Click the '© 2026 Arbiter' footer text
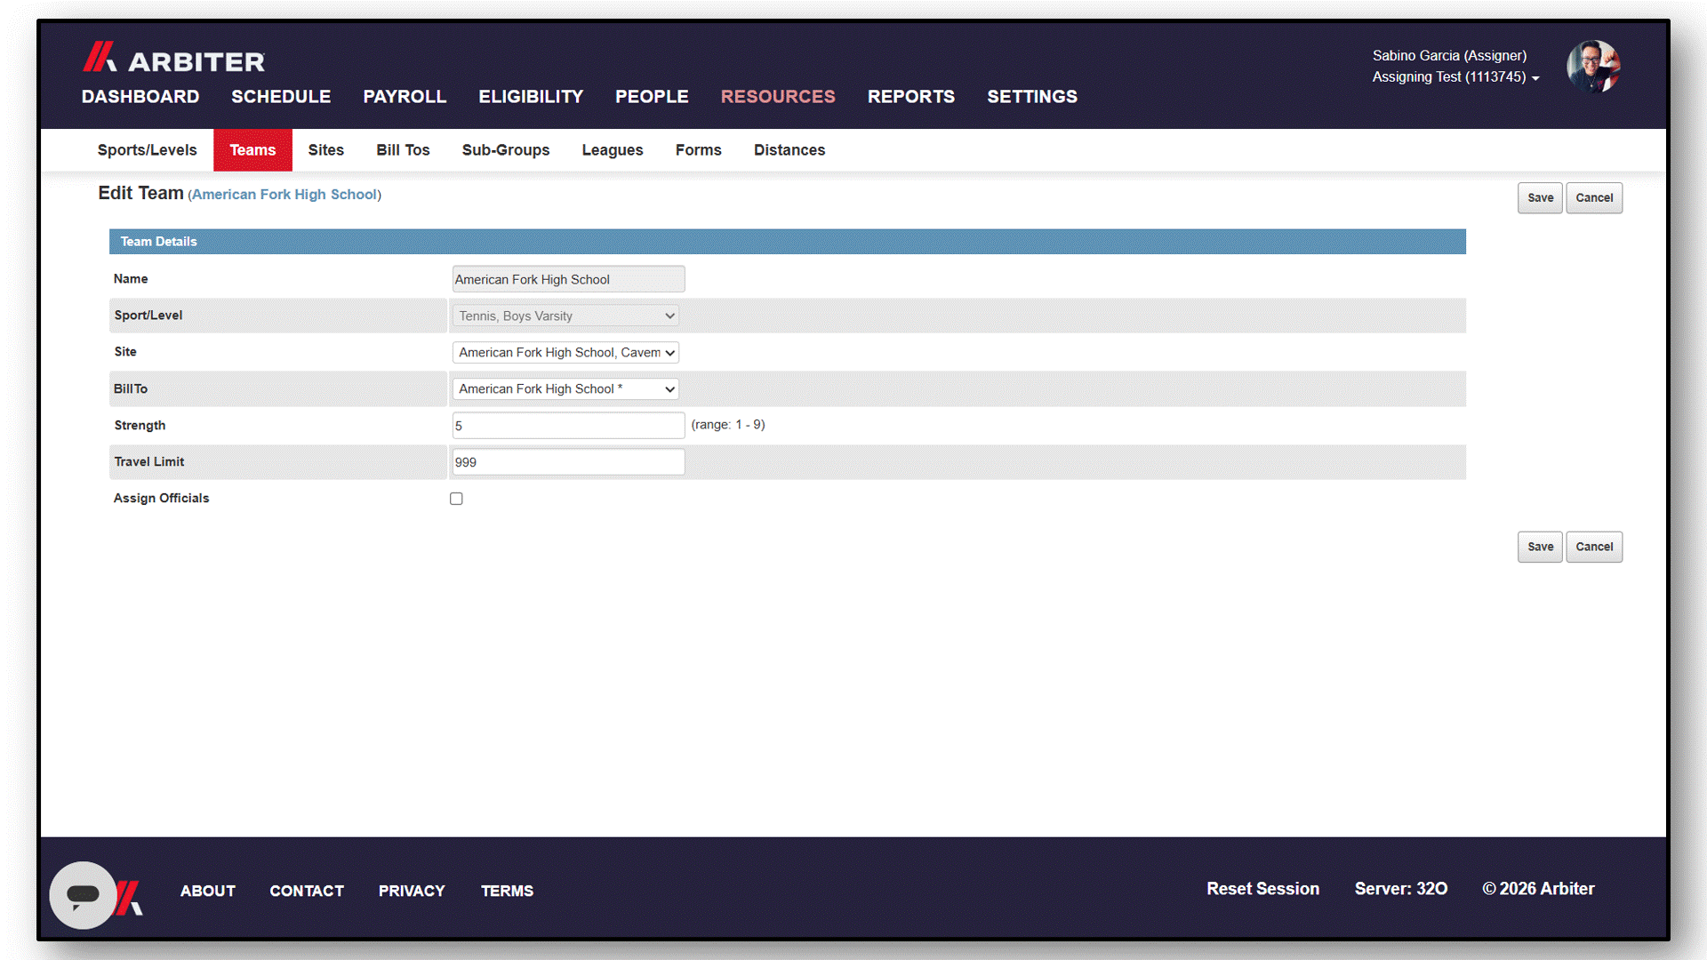 tap(1538, 889)
